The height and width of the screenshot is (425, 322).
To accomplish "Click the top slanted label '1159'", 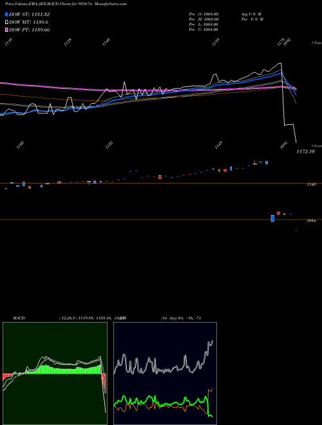I will click(216, 42).
